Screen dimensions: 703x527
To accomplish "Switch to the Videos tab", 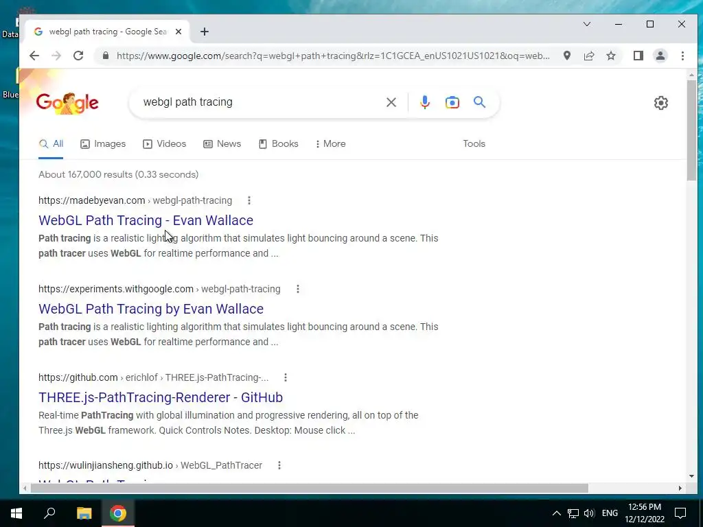I will pos(165,144).
